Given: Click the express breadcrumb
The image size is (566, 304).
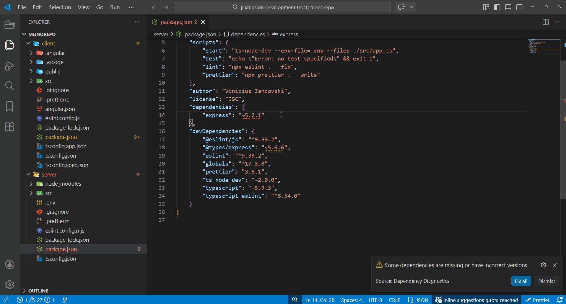Looking at the screenshot, I should click(x=289, y=35).
